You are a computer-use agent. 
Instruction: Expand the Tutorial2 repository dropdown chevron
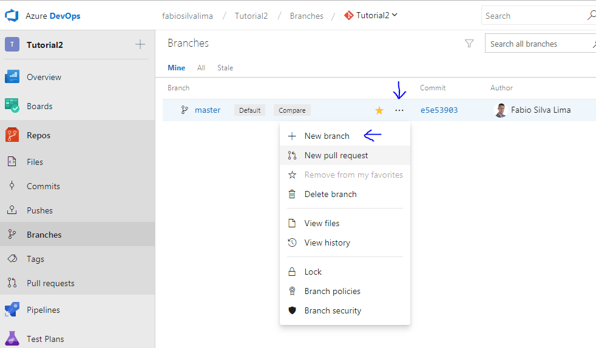[395, 15]
